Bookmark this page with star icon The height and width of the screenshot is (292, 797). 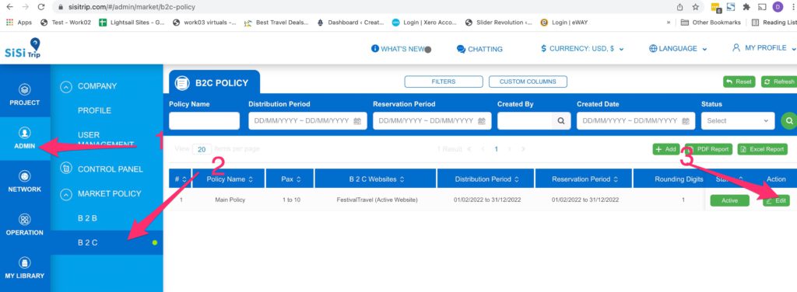coord(695,7)
